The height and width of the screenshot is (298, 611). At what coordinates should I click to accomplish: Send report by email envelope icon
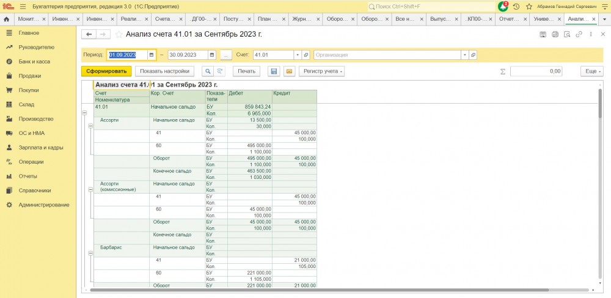289,71
